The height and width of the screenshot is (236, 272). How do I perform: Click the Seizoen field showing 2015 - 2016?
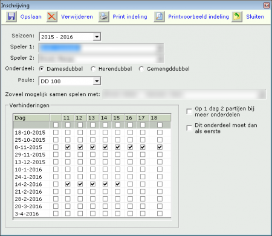click(70, 37)
